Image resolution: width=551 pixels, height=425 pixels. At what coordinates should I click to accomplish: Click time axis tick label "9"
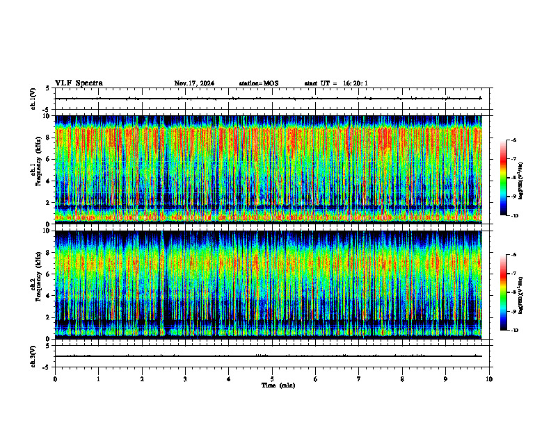coord(445,379)
